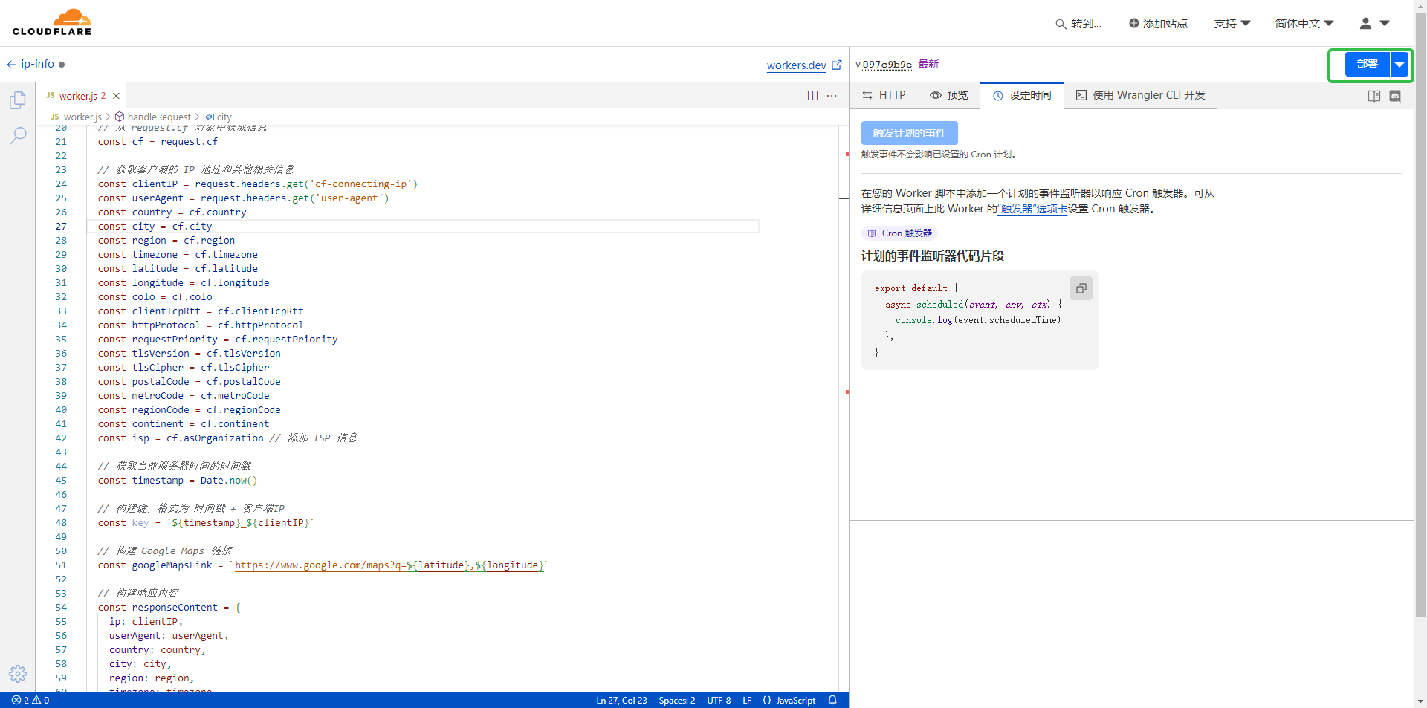This screenshot has width=1427, height=708.
Task: Click the 最新 latest version label
Action: (x=928, y=65)
